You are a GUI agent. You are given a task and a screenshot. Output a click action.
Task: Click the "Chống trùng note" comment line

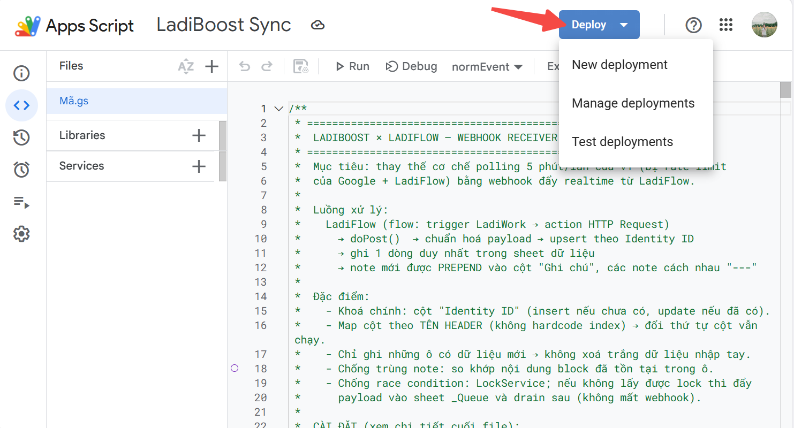click(504, 369)
